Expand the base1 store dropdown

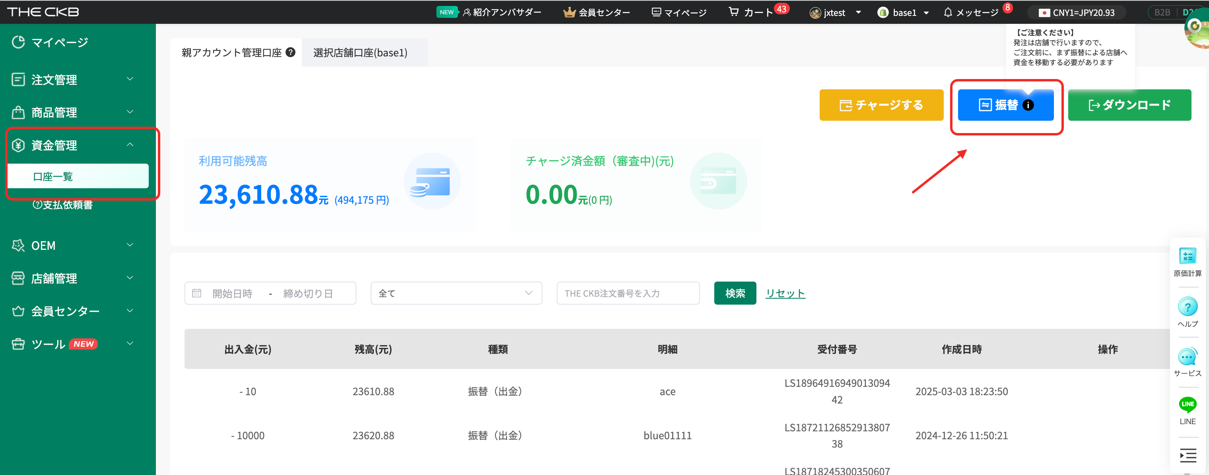pyautogui.click(x=926, y=13)
